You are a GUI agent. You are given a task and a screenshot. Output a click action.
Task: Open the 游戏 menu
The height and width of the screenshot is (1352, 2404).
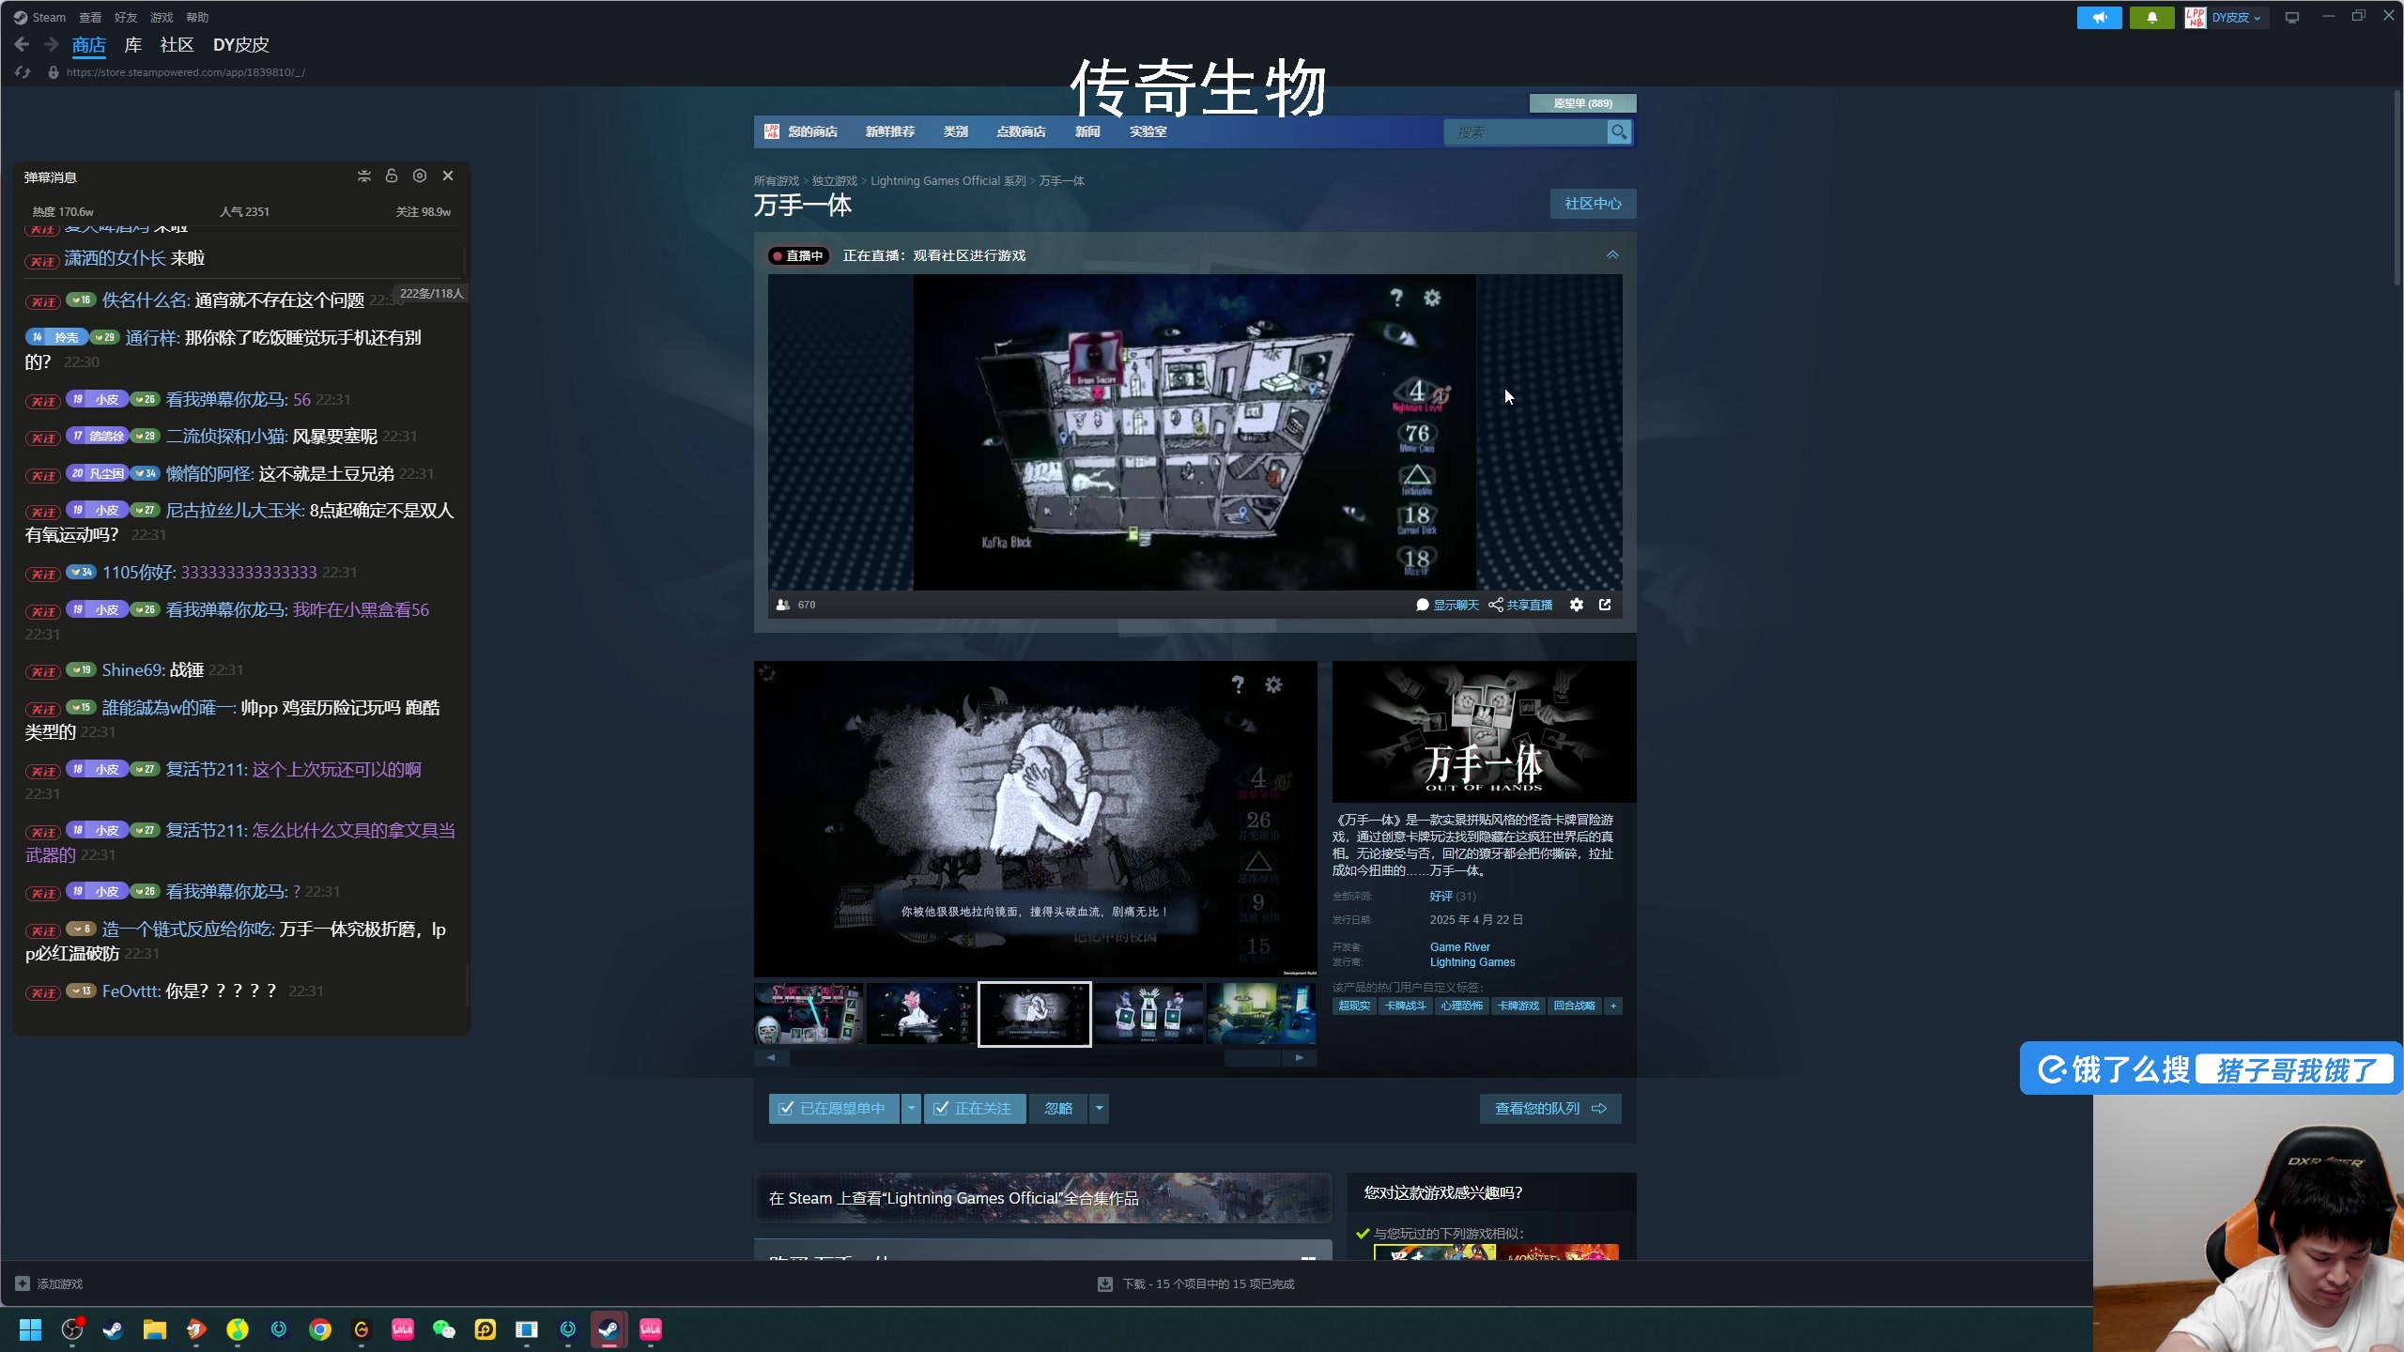[162, 17]
